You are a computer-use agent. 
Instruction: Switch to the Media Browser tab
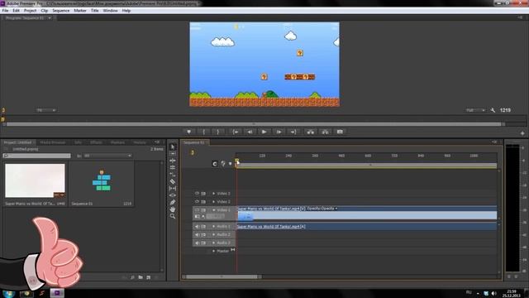(53, 142)
